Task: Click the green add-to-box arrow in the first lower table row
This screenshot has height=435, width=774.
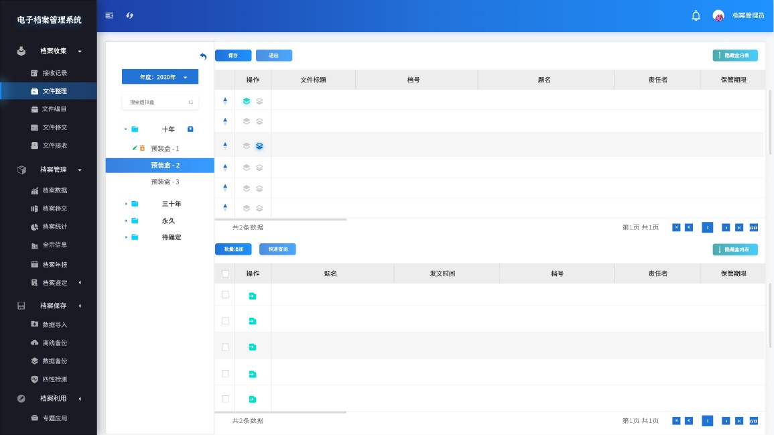Action: (253, 296)
